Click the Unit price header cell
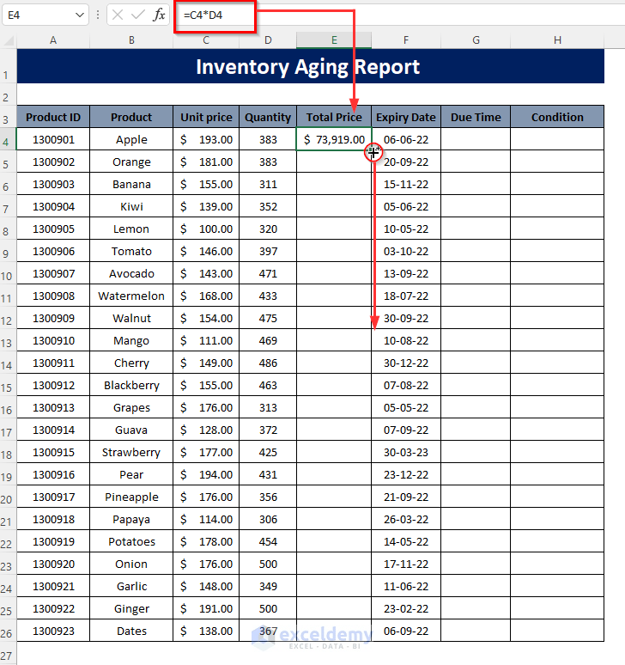This screenshot has width=625, height=665. (206, 117)
